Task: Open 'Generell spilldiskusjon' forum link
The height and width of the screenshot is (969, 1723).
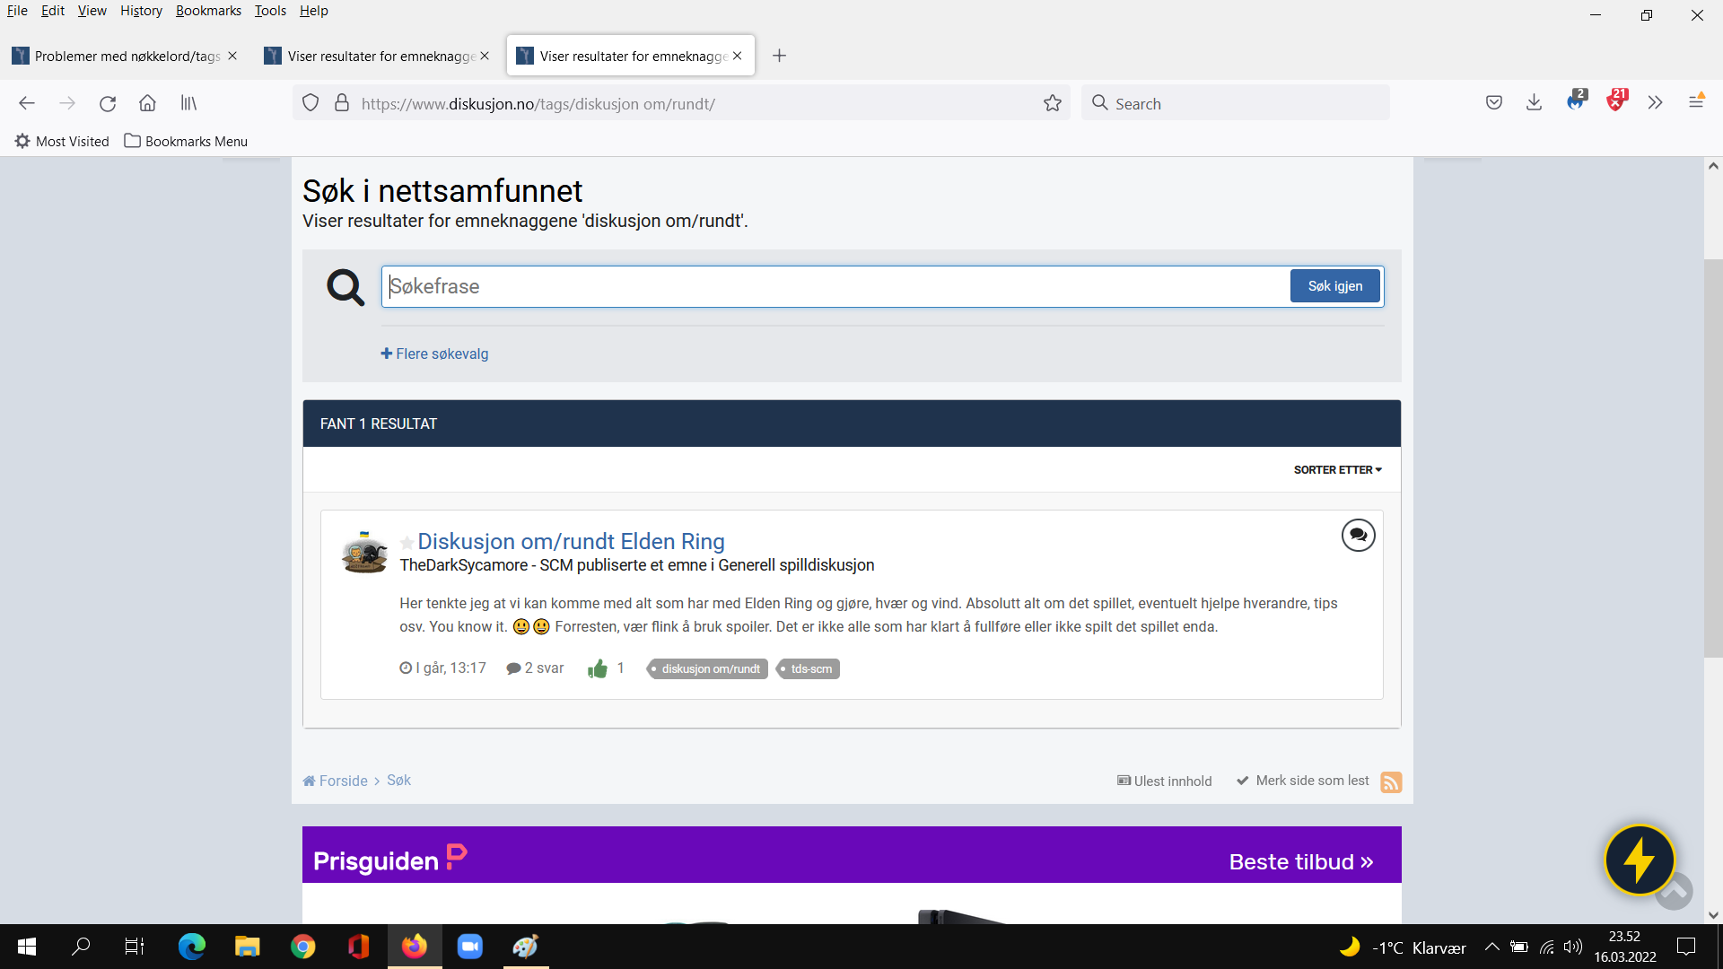Action: [x=796, y=565]
